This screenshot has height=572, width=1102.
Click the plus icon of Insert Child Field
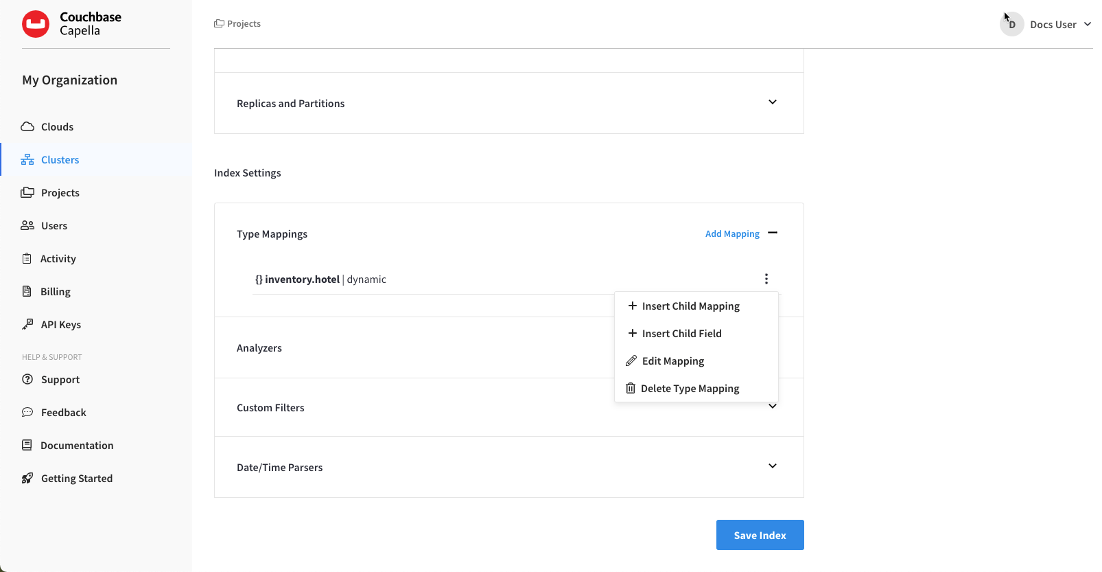[633, 333]
